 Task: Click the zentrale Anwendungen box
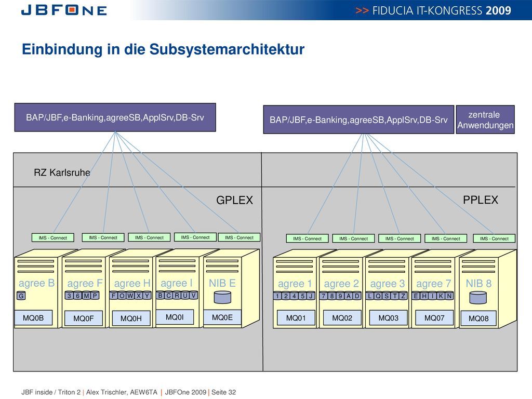tap(485, 120)
